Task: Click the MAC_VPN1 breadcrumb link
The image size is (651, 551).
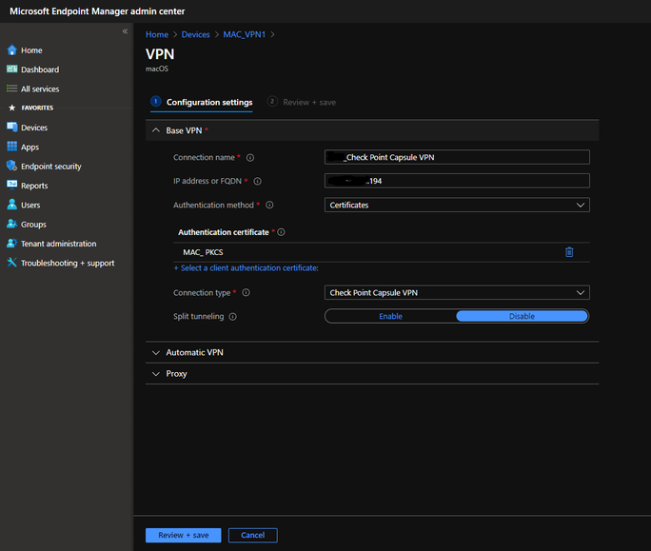Action: coord(245,34)
